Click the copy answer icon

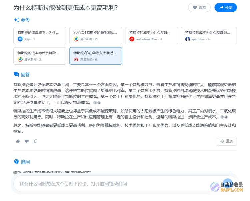[x=36, y=141]
